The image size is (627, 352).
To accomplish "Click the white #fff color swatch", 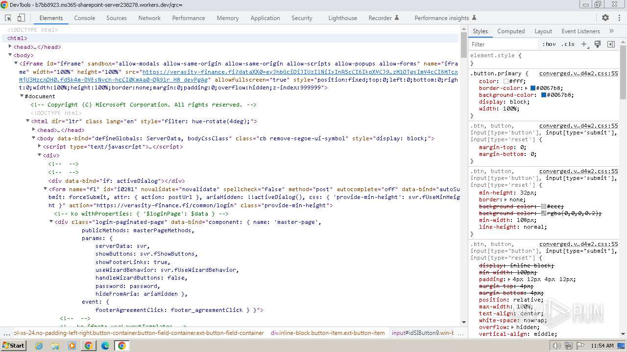I will pos(506,82).
